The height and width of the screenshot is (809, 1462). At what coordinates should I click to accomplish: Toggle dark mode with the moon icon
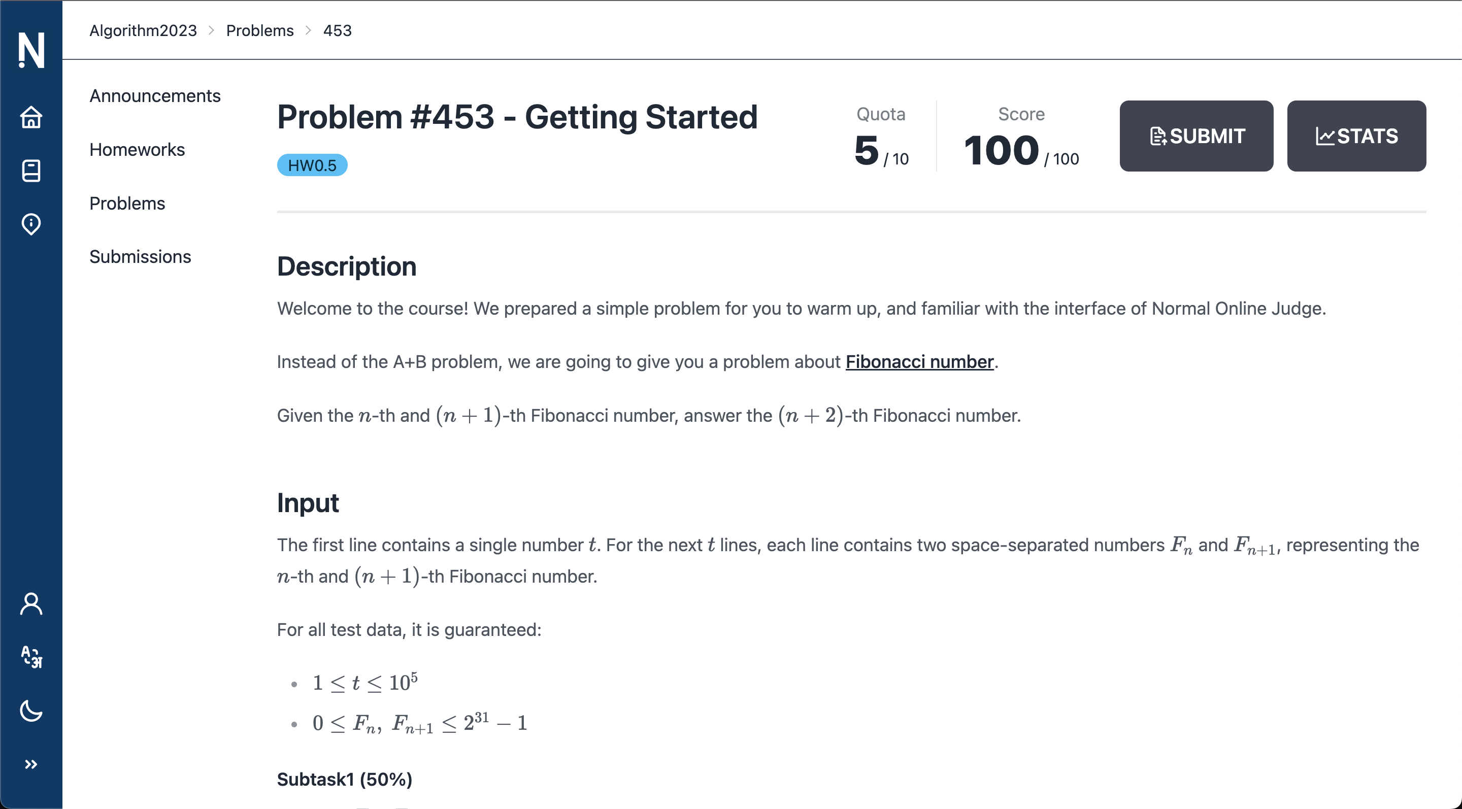pyautogui.click(x=31, y=711)
